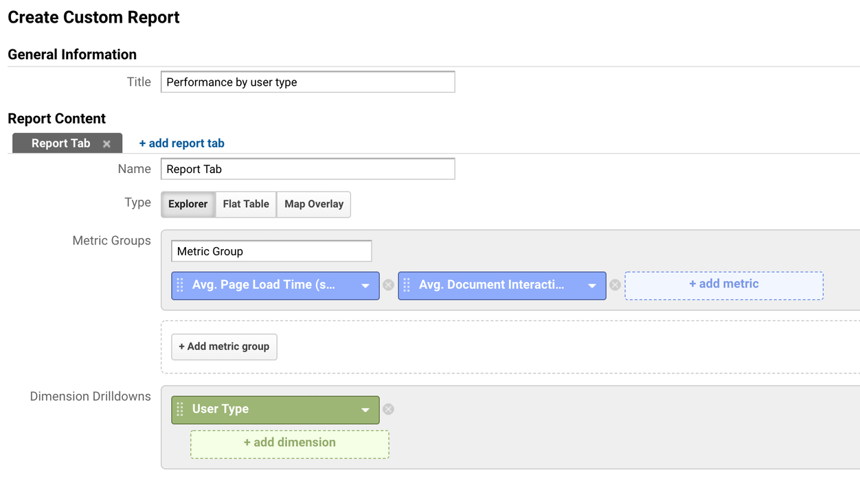Remove the Avg. Document Interactive Time metric
The height and width of the screenshot is (477, 860).
pos(615,285)
